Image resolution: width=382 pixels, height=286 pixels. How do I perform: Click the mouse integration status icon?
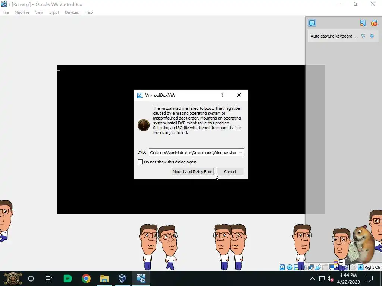coord(353,267)
